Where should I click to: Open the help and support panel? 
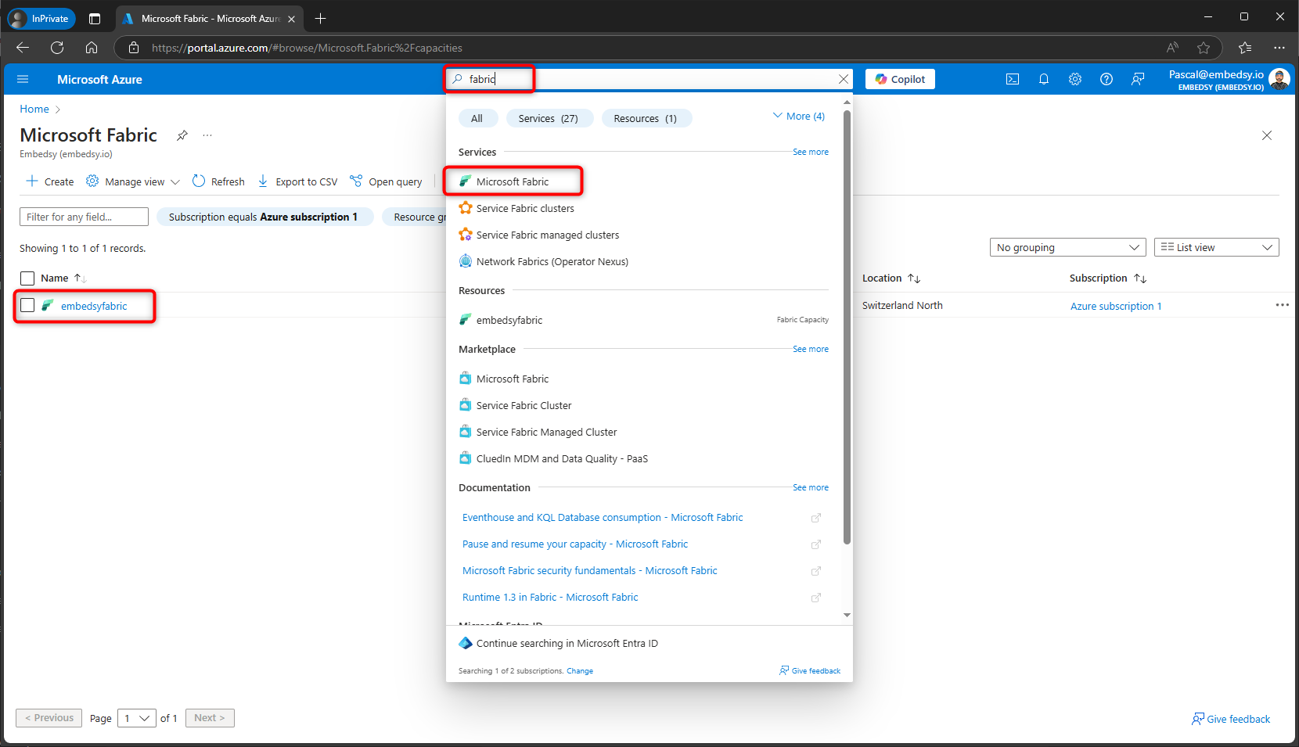(1106, 79)
